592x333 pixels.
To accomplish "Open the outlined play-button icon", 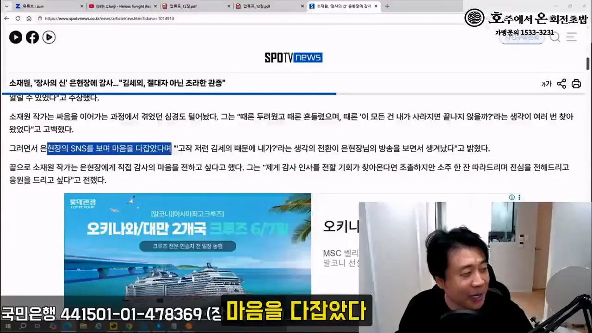I will [x=49, y=37].
